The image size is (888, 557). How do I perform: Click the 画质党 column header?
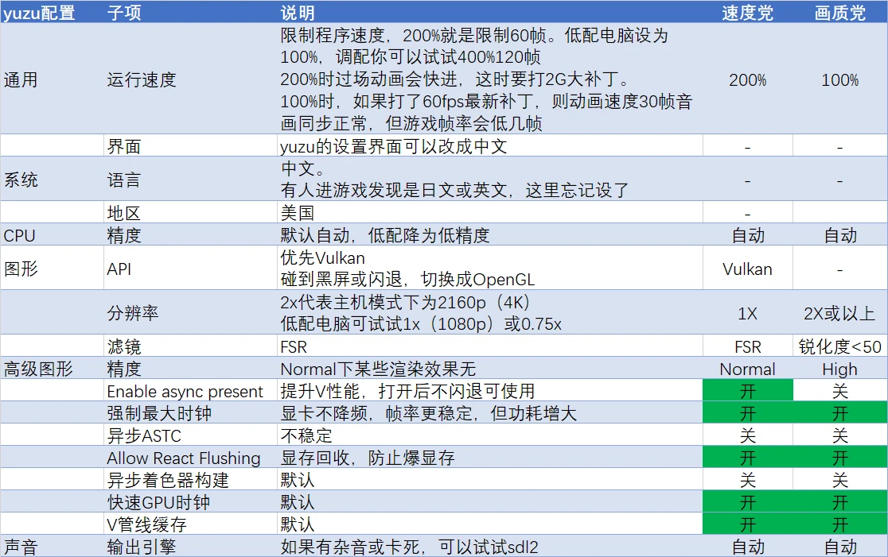(x=840, y=13)
